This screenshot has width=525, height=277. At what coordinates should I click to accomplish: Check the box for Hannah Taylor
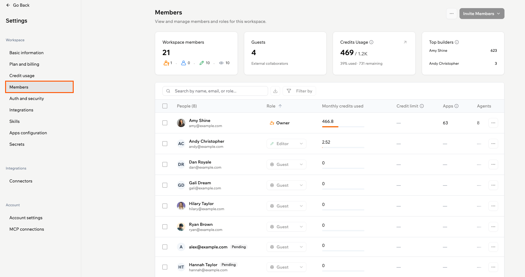coord(165,267)
